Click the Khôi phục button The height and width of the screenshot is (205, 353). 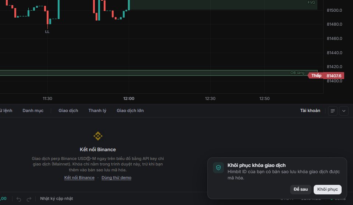328,189
